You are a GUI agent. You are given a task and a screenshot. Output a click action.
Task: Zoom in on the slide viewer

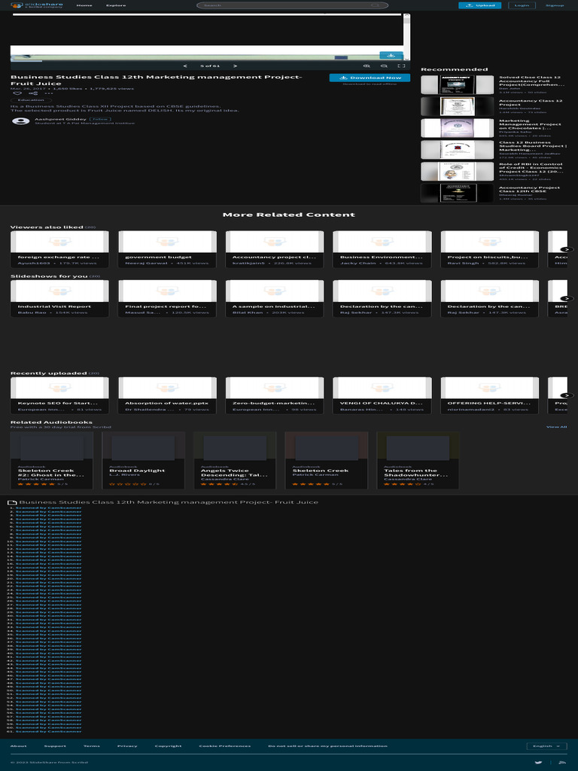(367, 66)
